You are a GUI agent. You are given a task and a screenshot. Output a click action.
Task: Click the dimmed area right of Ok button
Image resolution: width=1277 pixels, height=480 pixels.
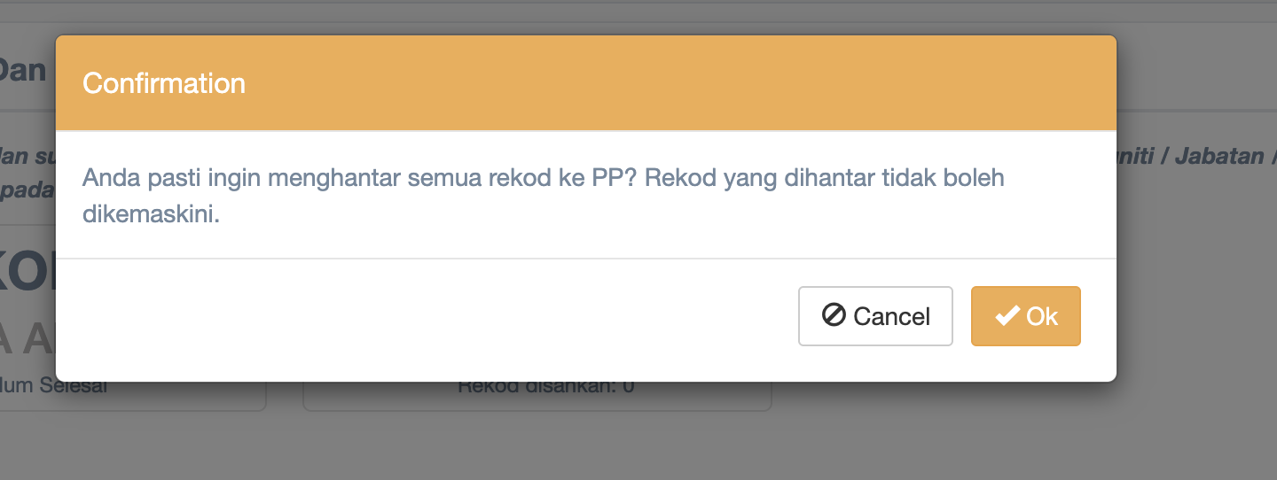click(x=1196, y=316)
